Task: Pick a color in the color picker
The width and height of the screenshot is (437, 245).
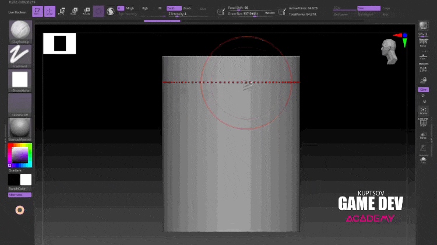Action: (20, 155)
